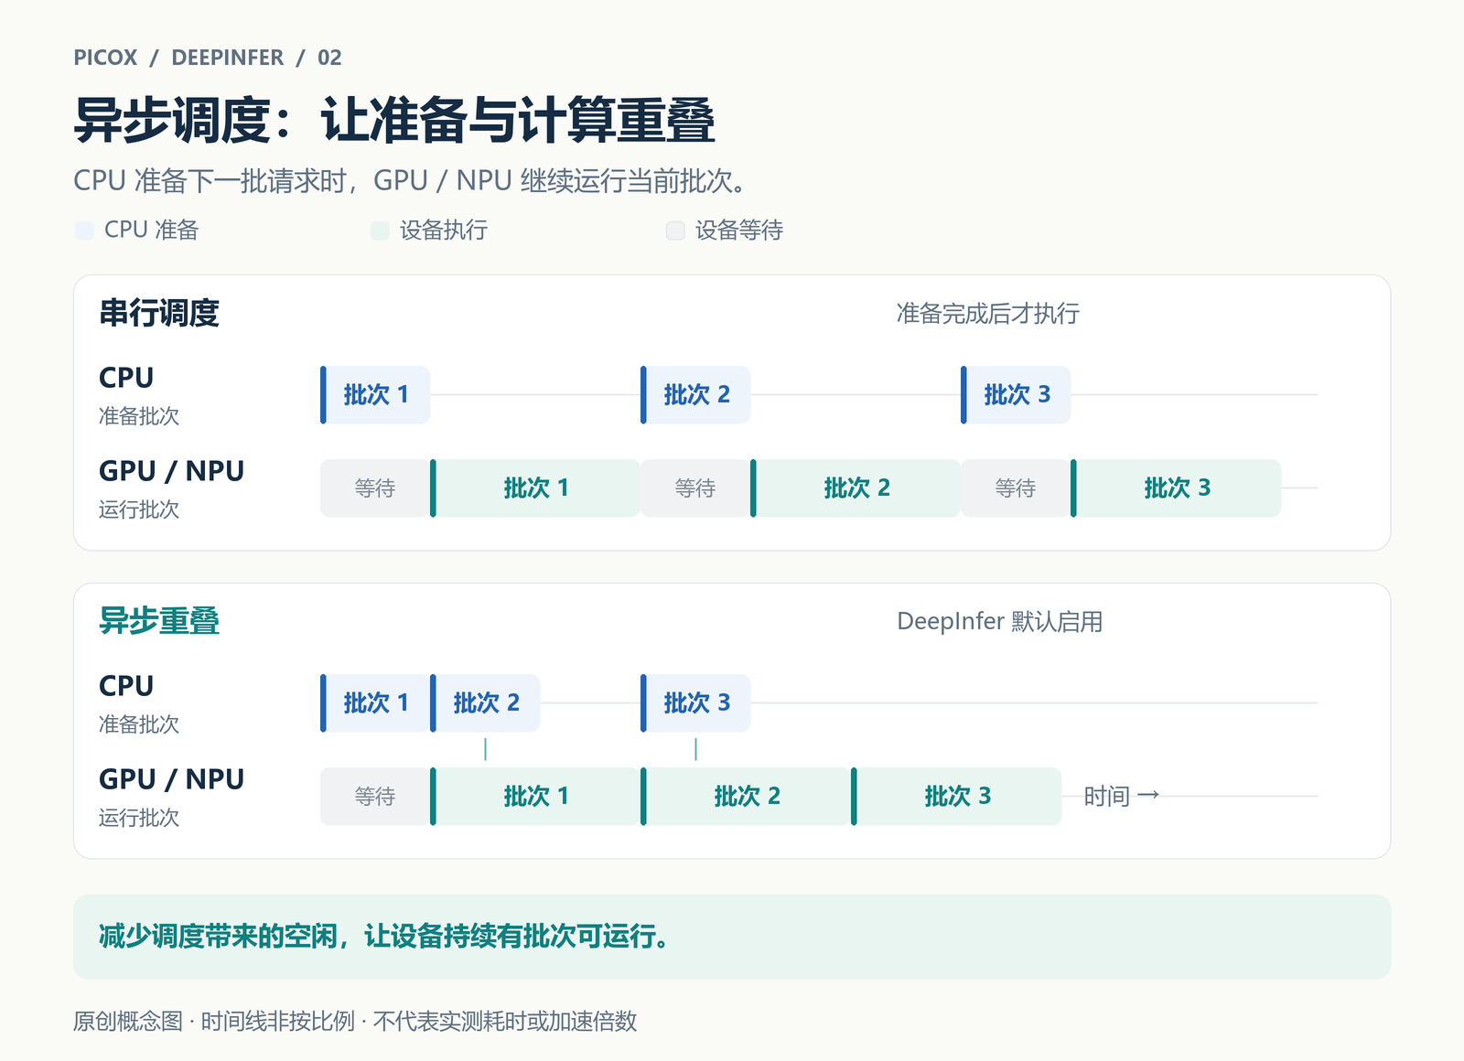Click the 准备完成后才执行 note
The height and width of the screenshot is (1061, 1464).
(988, 314)
